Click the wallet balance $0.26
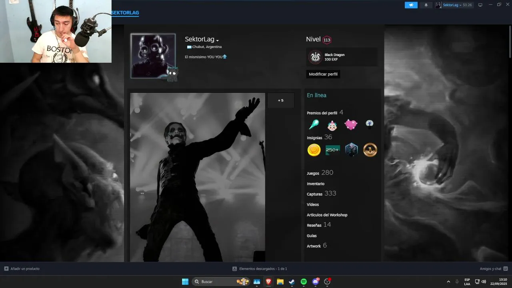Image resolution: width=512 pixels, height=288 pixels. tap(467, 5)
